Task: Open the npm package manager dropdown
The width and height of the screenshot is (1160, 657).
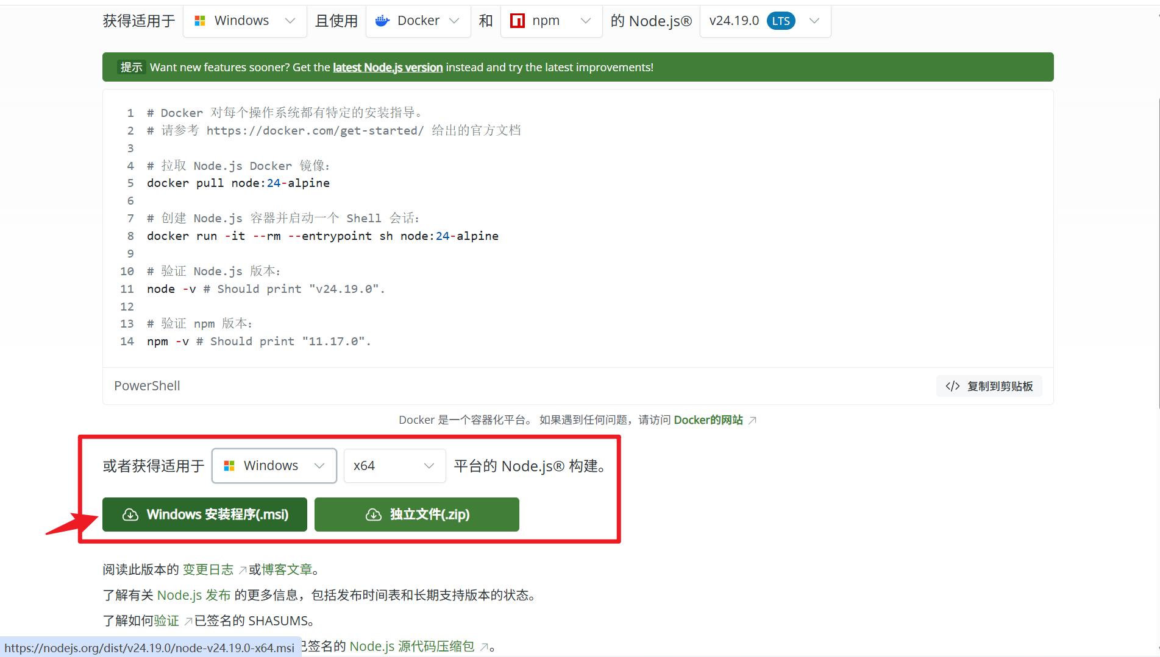Action: pos(551,21)
